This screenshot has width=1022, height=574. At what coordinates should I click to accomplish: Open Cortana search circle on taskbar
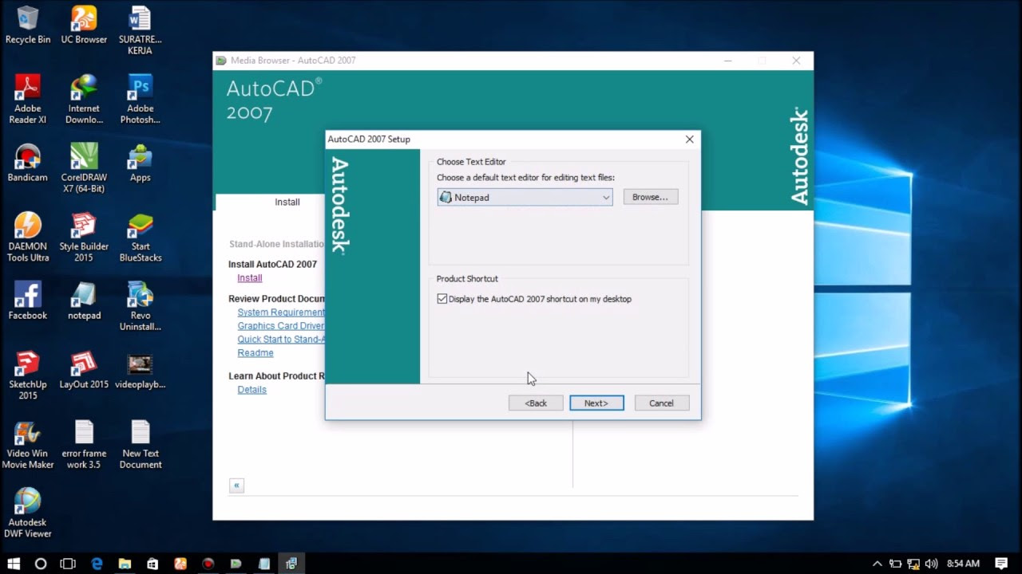(x=41, y=564)
